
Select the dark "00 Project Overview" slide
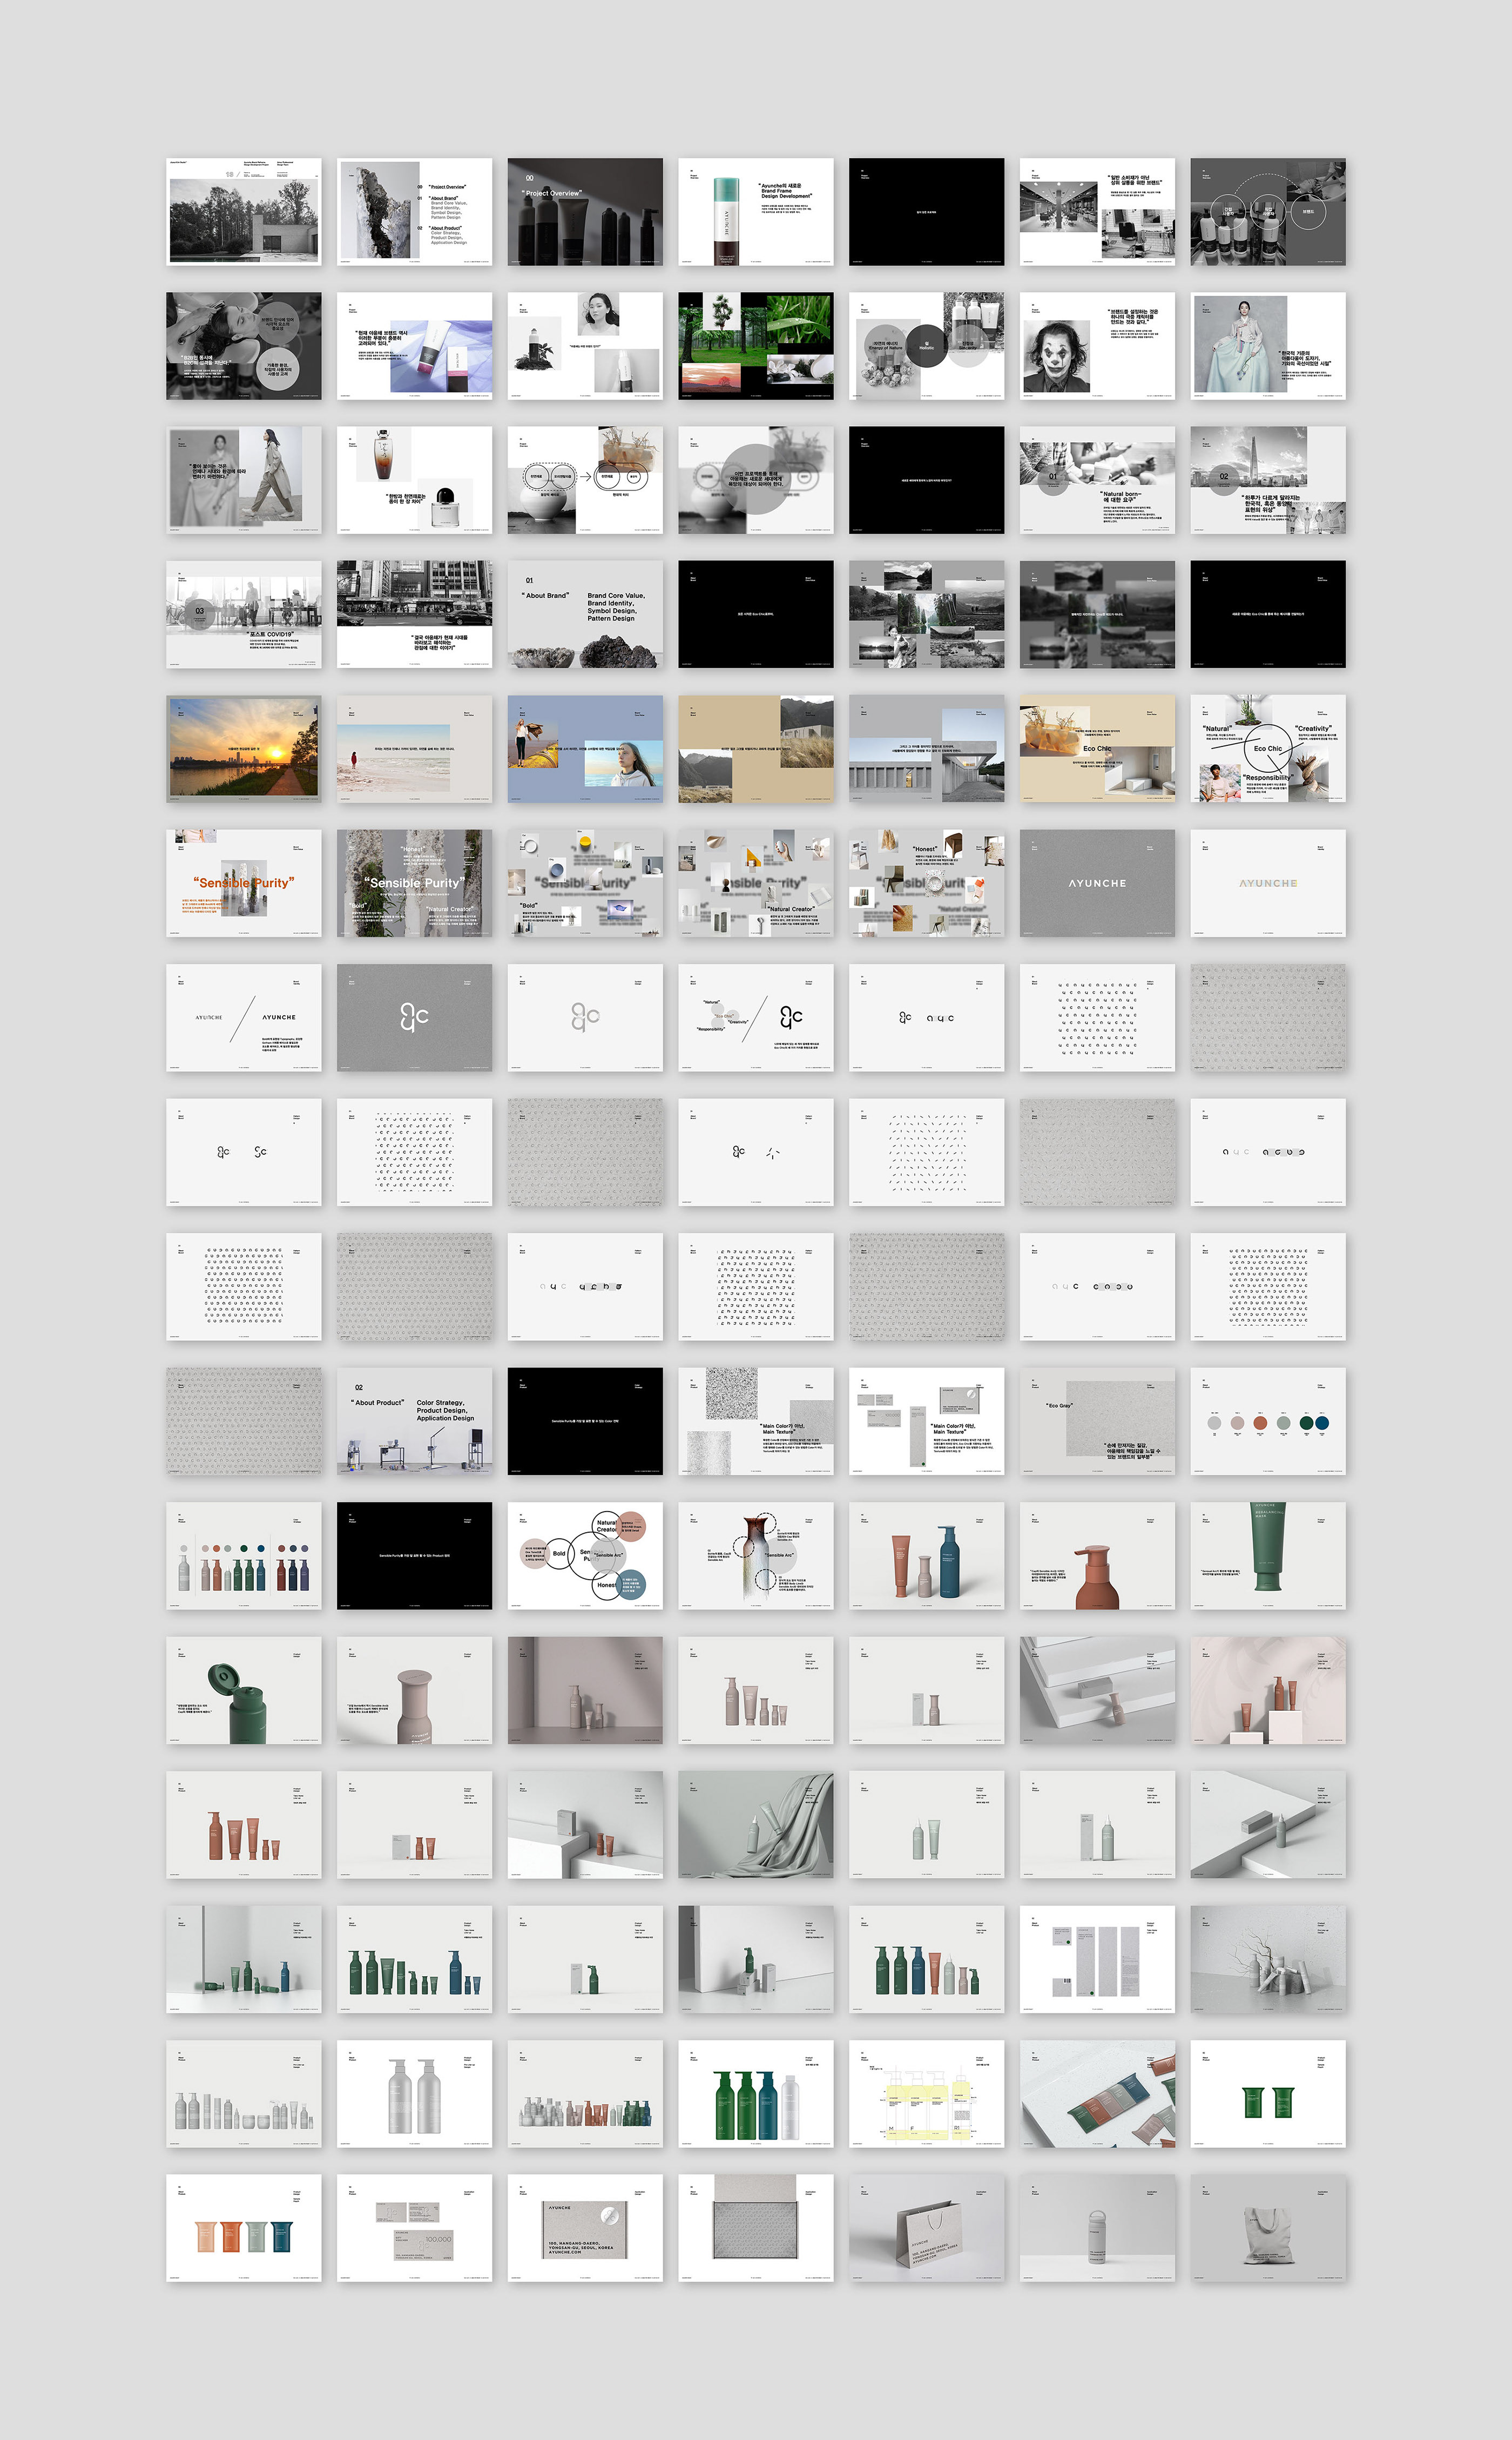pos(585,211)
